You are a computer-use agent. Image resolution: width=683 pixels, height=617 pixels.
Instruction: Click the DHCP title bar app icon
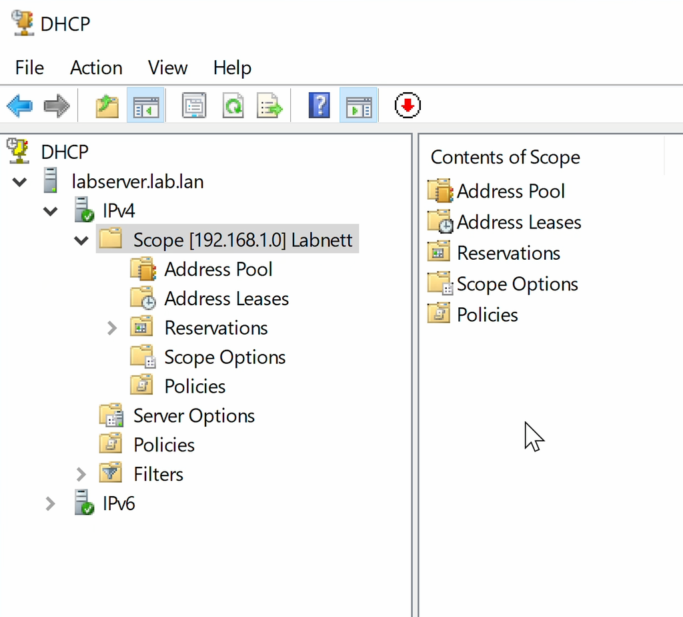coord(23,23)
